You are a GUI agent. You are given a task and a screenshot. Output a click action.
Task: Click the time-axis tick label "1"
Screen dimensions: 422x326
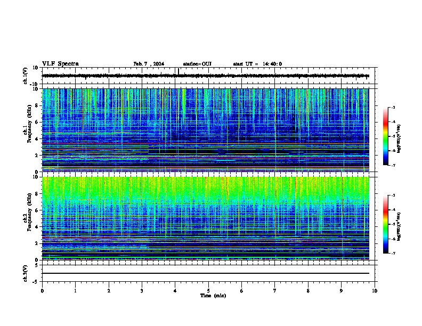click(75, 291)
